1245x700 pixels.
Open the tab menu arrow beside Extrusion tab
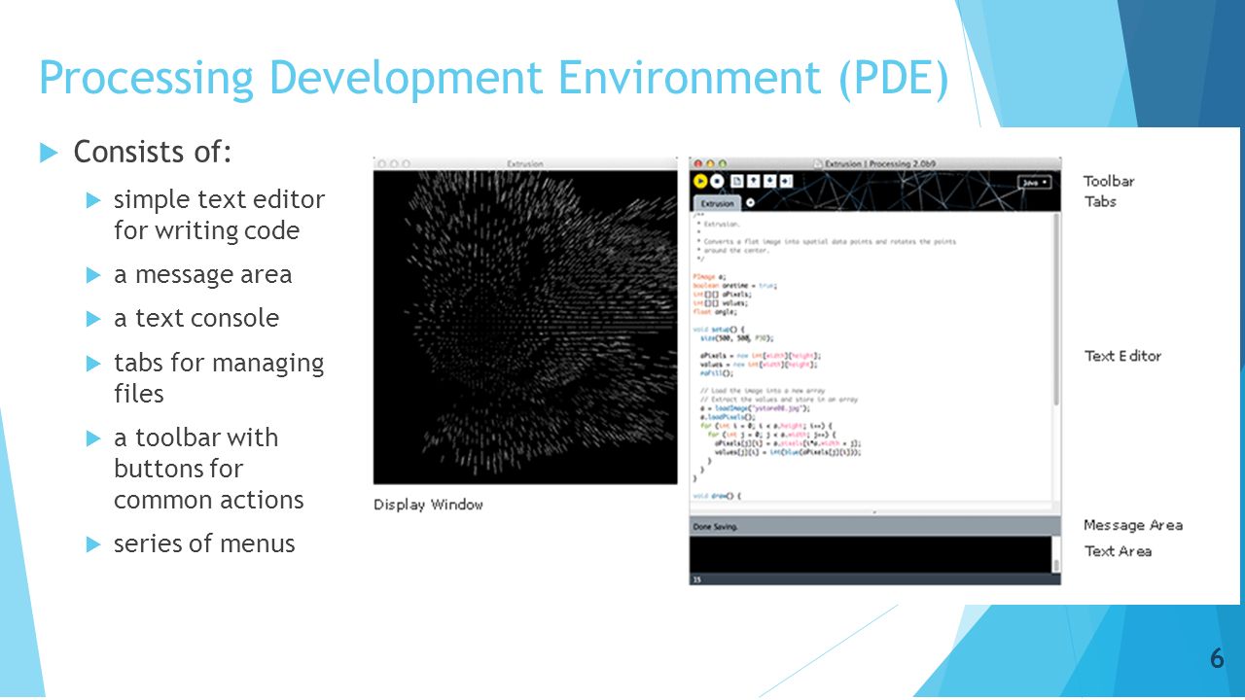(750, 202)
